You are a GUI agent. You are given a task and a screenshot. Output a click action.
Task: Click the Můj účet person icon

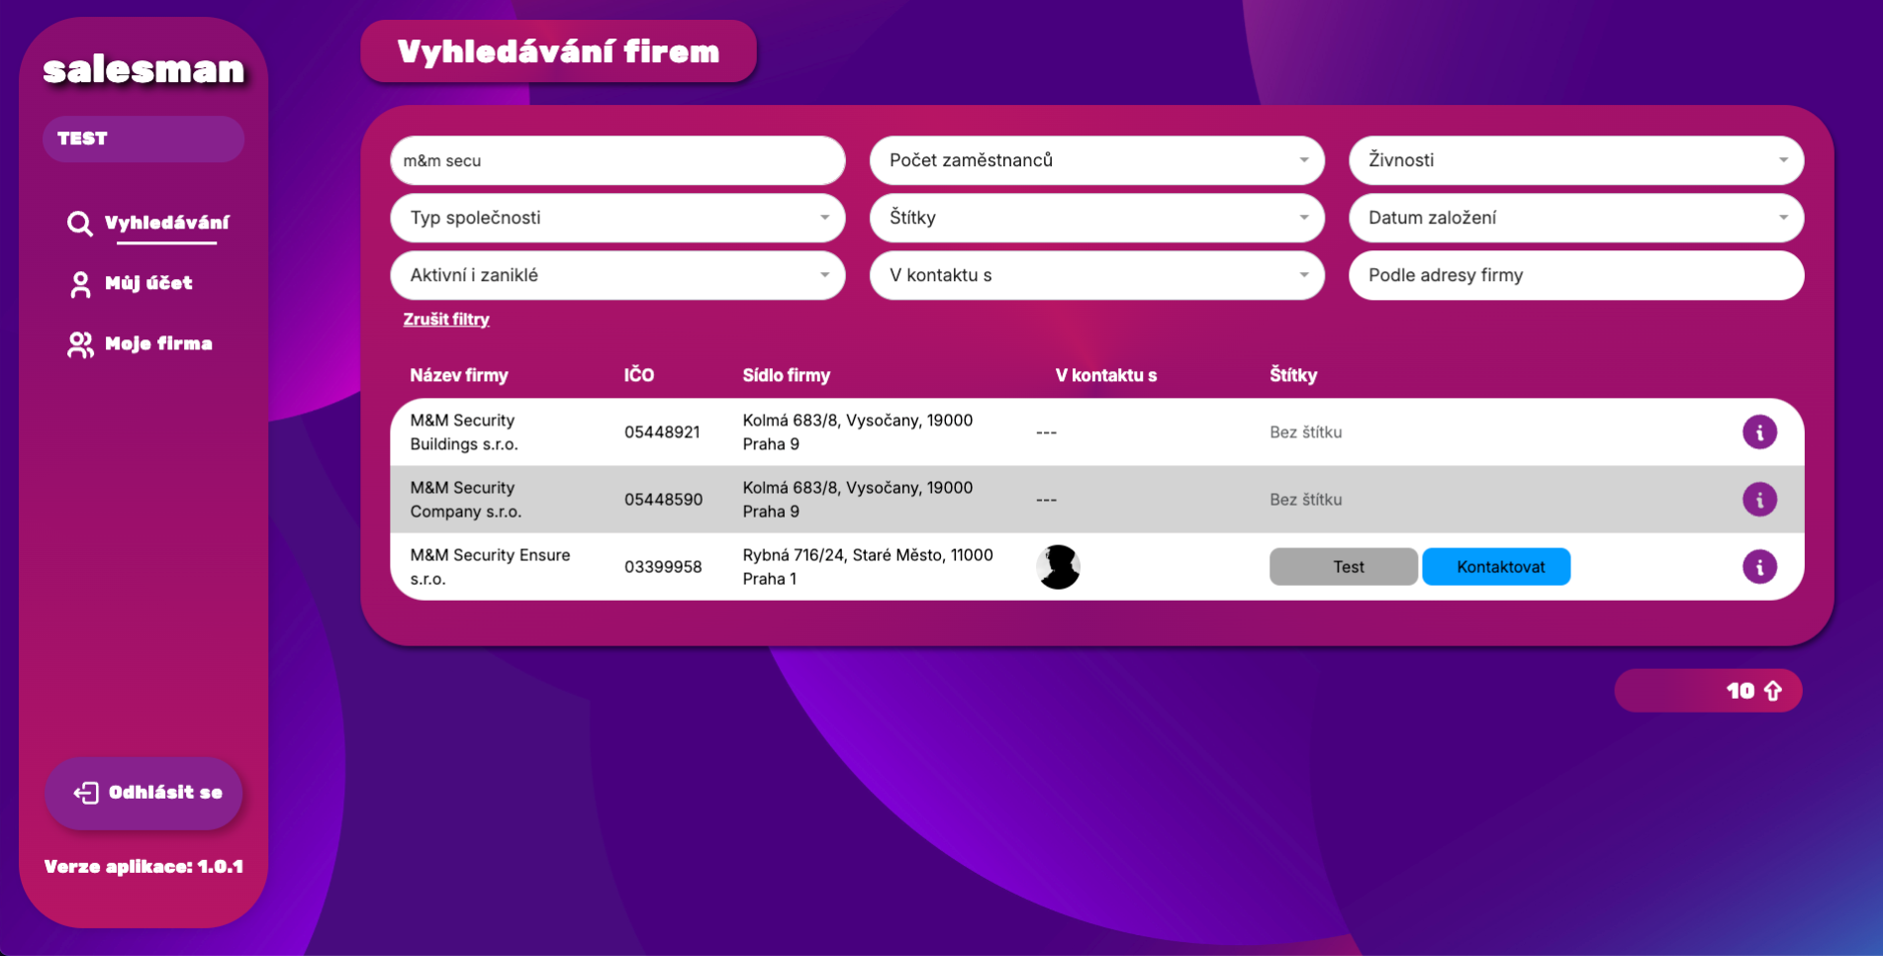pyautogui.click(x=80, y=285)
